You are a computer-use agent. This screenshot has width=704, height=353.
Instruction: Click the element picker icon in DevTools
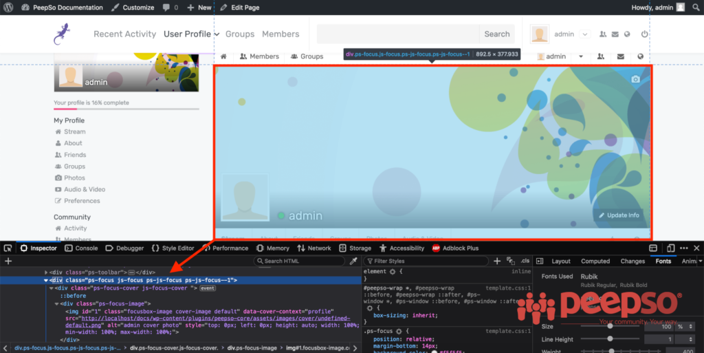[x=8, y=248]
